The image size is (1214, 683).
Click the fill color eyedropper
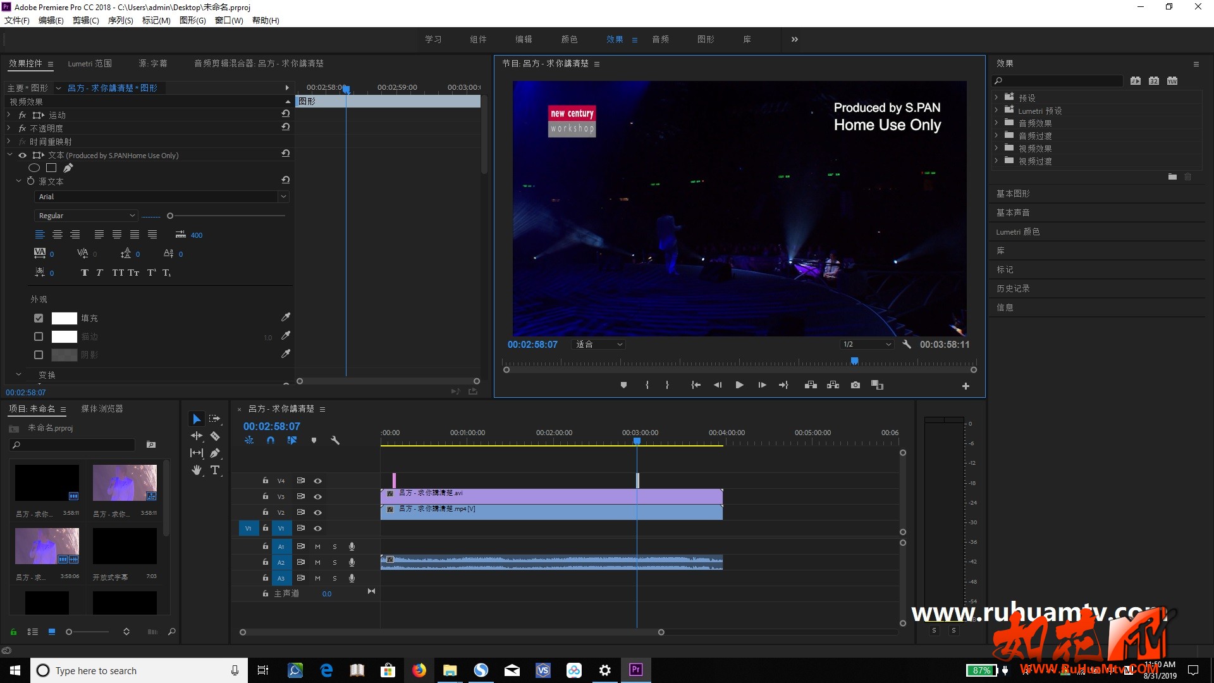click(x=286, y=317)
